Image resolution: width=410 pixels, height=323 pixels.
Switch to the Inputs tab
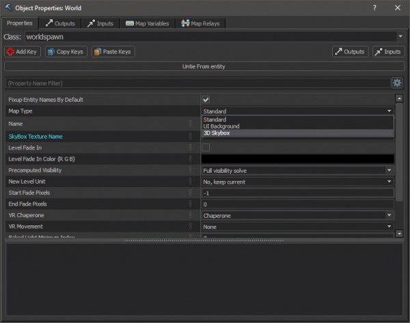(x=100, y=23)
